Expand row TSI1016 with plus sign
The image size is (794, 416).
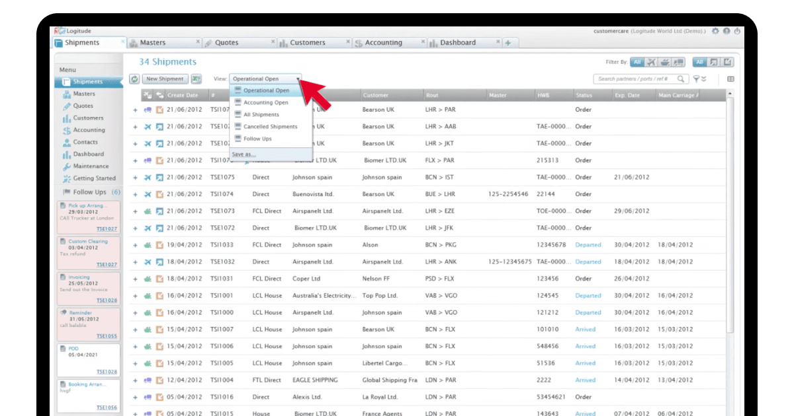(136, 398)
